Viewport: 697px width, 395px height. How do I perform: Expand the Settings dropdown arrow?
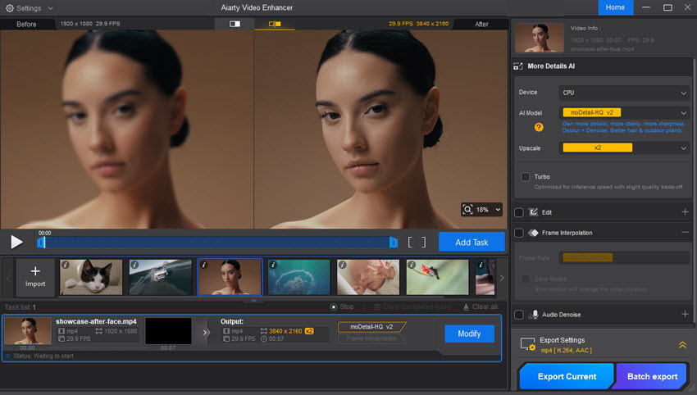pyautogui.click(x=50, y=8)
